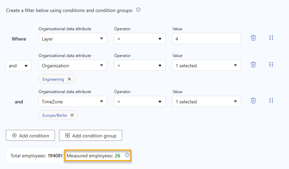Delete the TimeZone condition row
289x169 pixels.
253,101
